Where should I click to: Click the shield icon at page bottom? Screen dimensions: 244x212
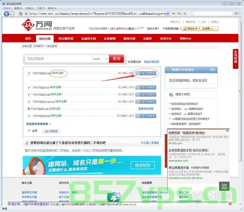tap(114, 197)
